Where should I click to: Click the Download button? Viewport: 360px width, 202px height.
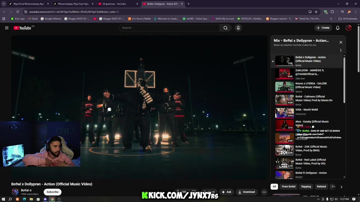246,192
